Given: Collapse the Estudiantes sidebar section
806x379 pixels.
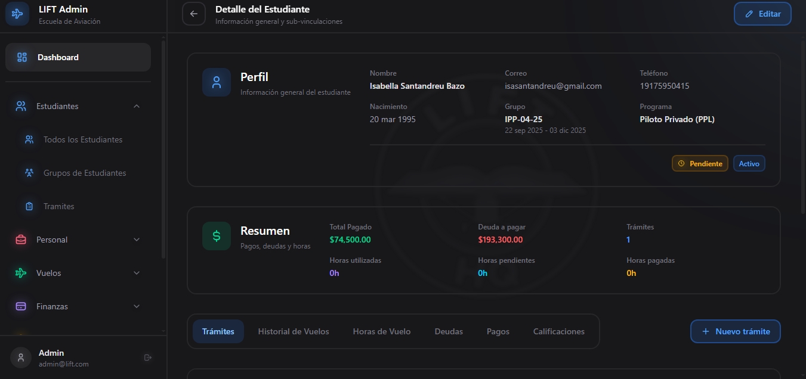Looking at the screenshot, I should (137, 106).
